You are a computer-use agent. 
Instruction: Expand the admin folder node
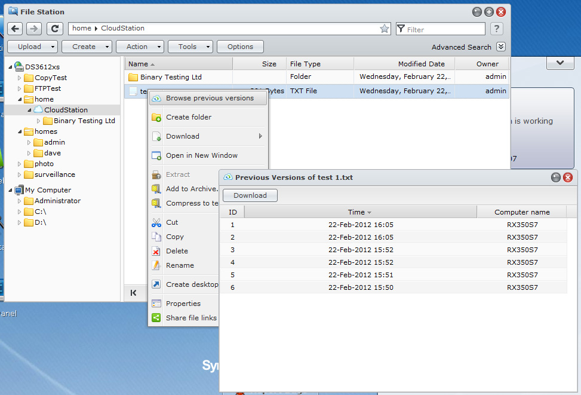(29, 142)
